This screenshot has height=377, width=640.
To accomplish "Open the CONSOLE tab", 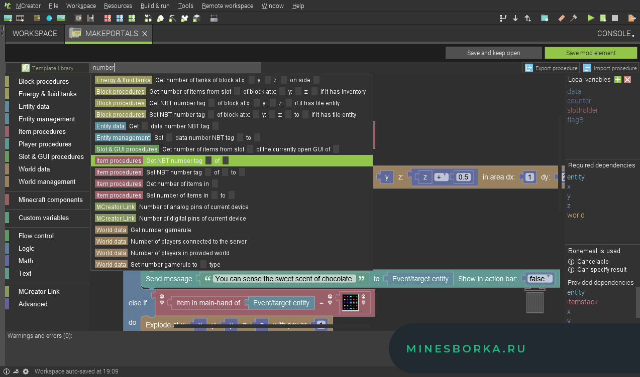I will point(615,34).
